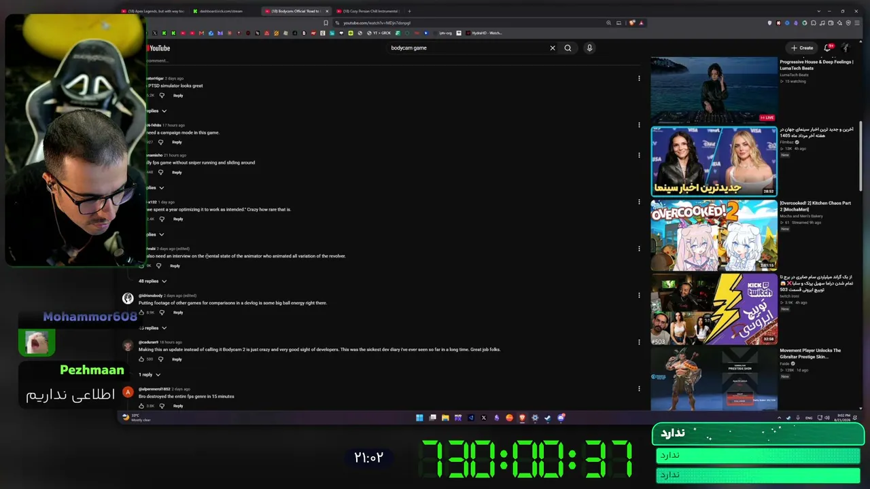Open the Overcooked! 2 Kitchen Chaos video
This screenshot has width=870, height=489.
tap(714, 234)
